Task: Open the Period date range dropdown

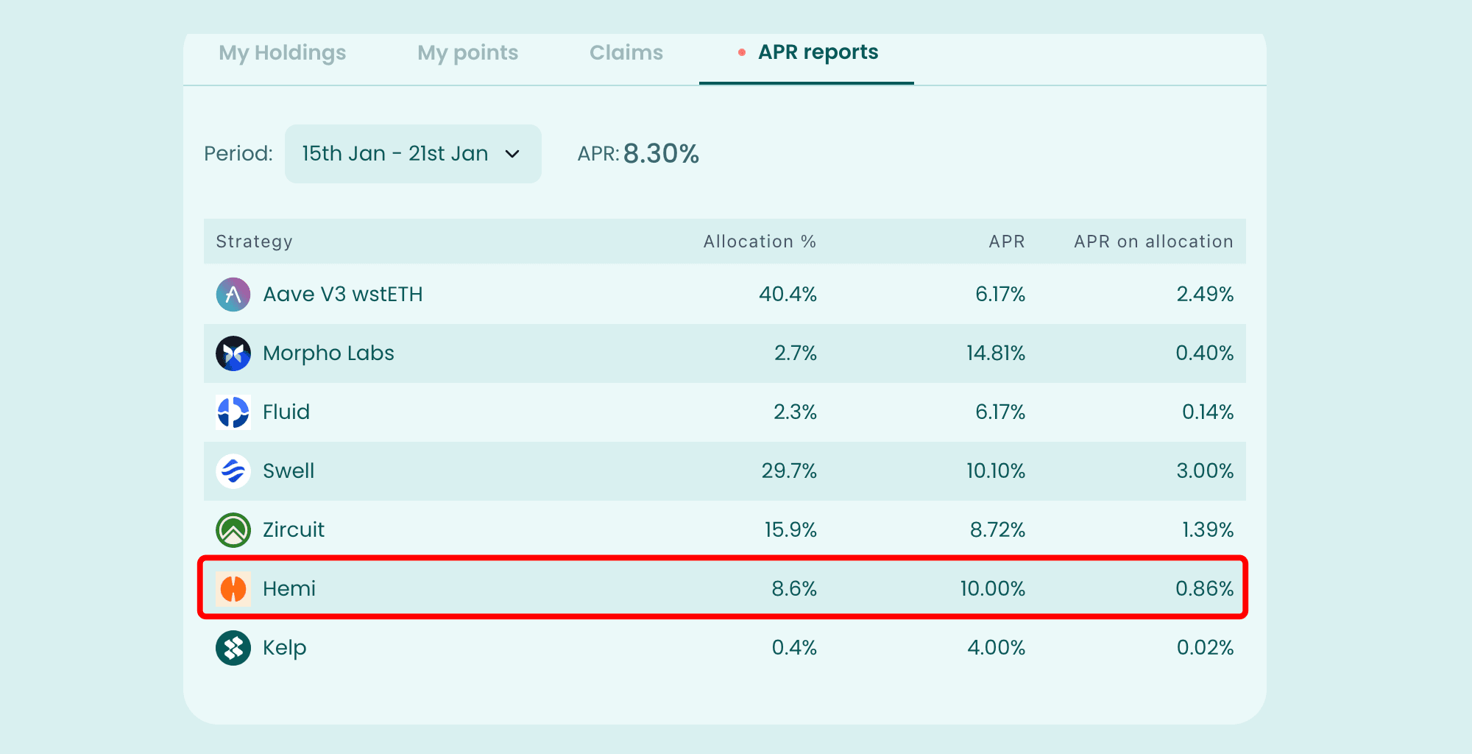Action: (x=413, y=154)
